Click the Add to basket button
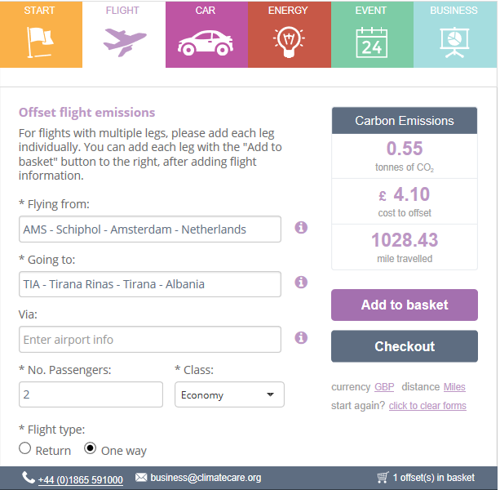The width and height of the screenshot is (500, 490). point(405,305)
